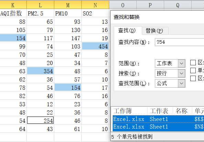Viewport: 204px width, 142px height.
Task: Sort results by 名称 column header
Action: [x=182, y=111]
